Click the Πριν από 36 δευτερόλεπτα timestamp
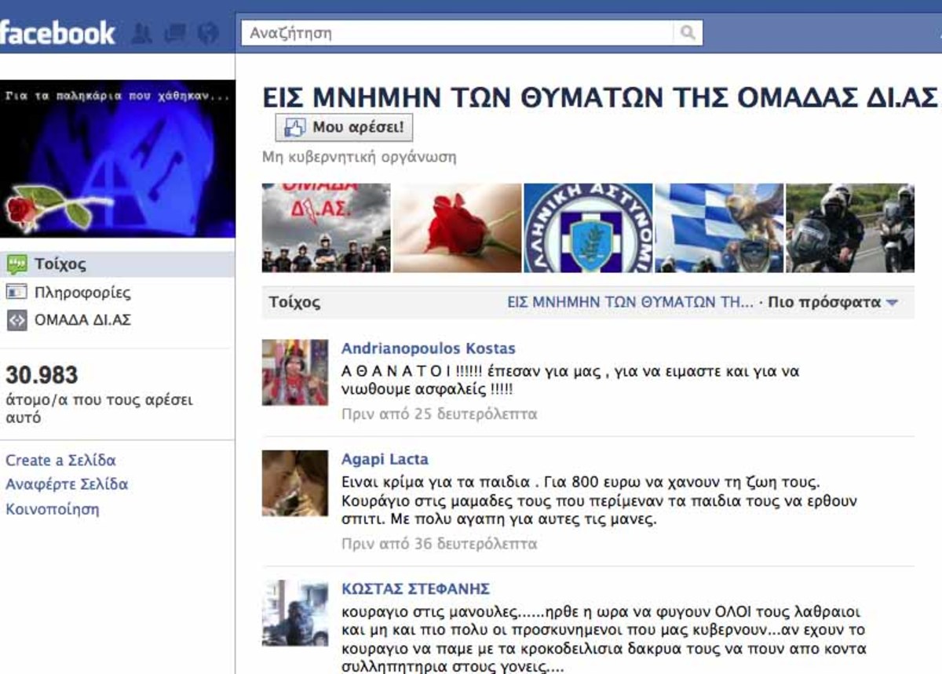 click(x=440, y=543)
